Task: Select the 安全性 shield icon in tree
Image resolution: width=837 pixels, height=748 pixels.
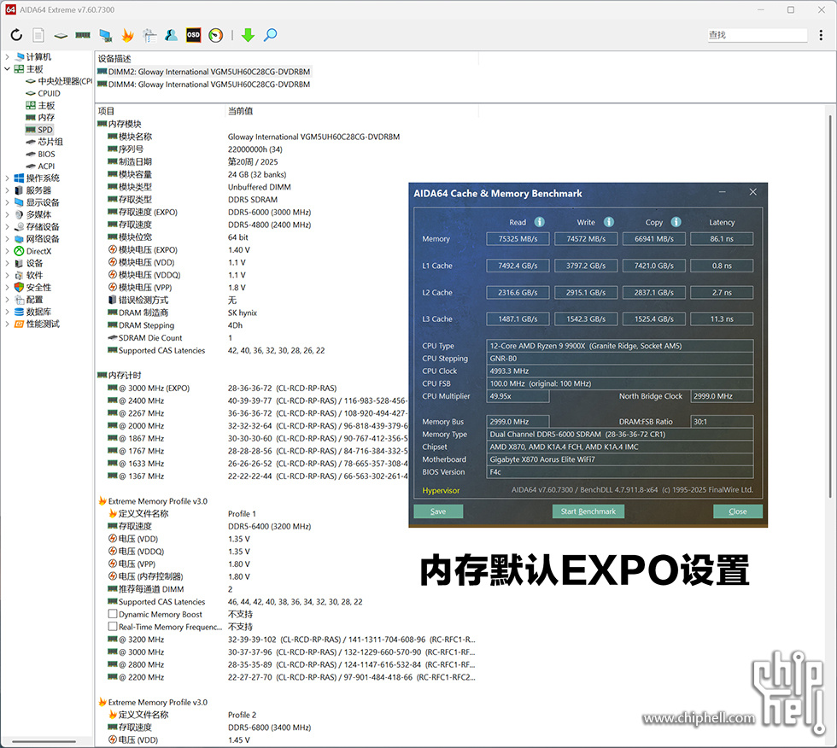Action: click(19, 287)
